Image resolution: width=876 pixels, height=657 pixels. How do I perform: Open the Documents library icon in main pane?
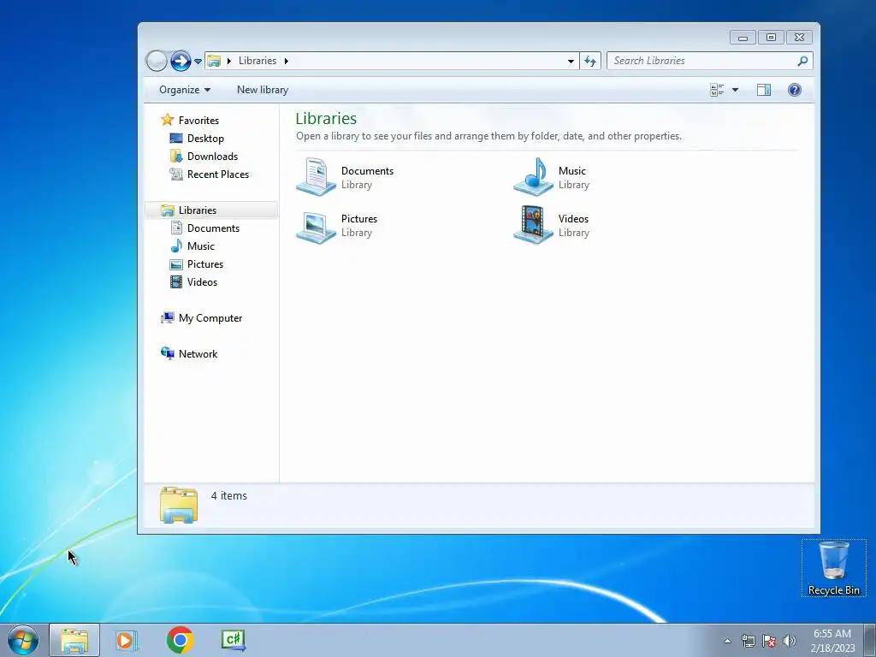[x=316, y=177]
